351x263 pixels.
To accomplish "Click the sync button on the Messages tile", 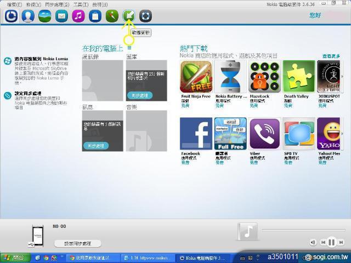I will point(96,146).
